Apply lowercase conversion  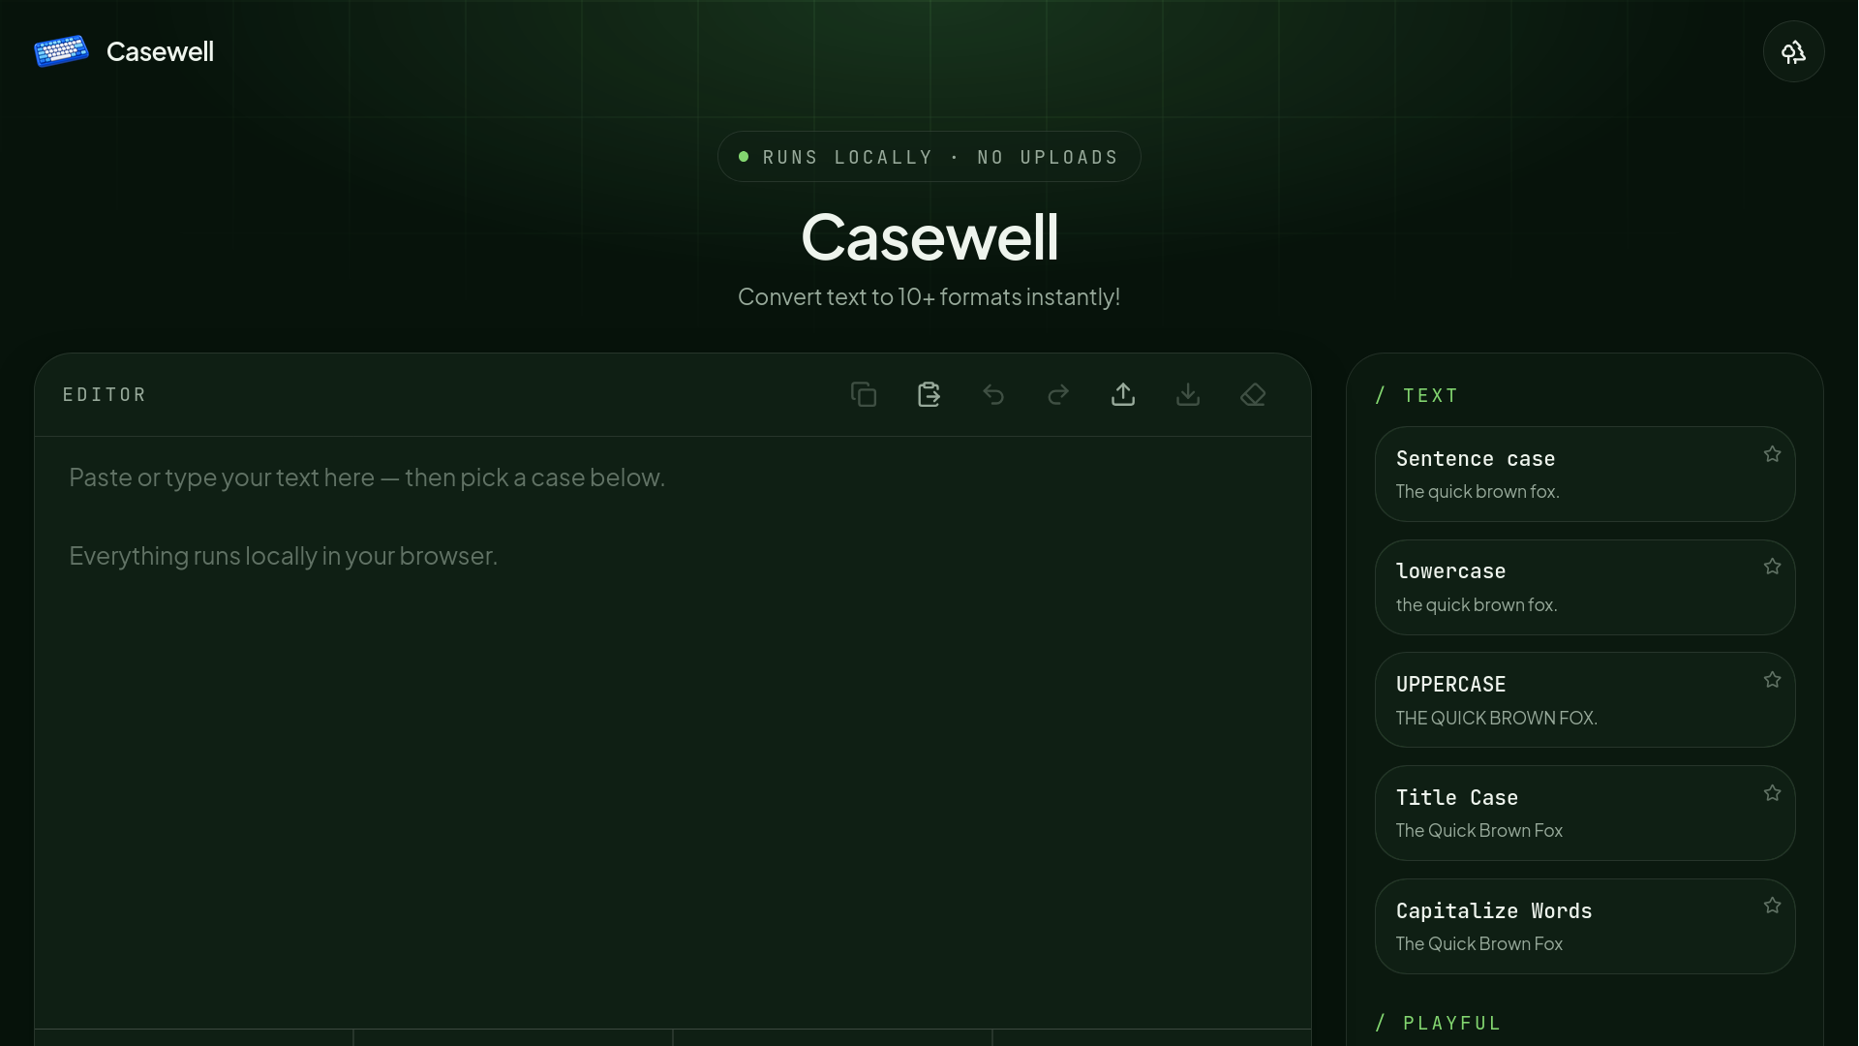(x=1585, y=587)
